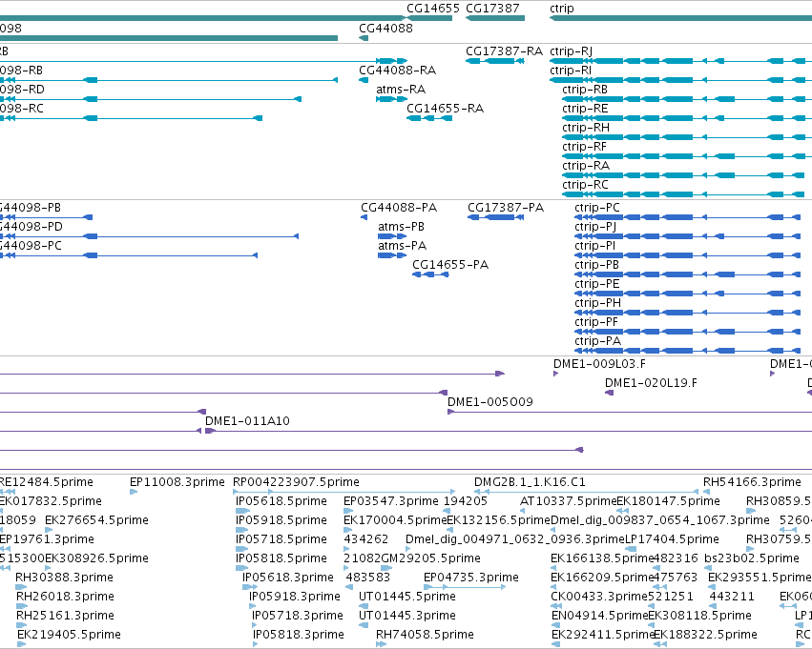
Task: Click the AT10337.5prime feature label
Action: (568, 501)
